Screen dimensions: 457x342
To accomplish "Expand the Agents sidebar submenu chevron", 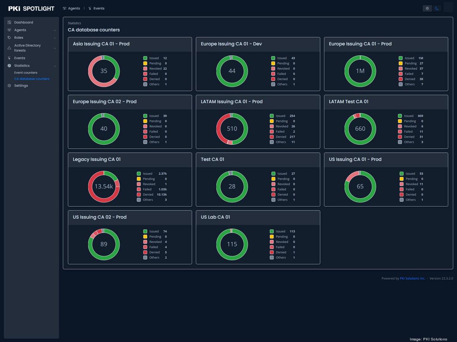I will point(54,30).
